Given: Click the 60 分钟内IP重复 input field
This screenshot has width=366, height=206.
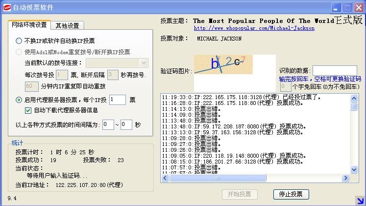Looking at the screenshot, I should coord(31,86).
